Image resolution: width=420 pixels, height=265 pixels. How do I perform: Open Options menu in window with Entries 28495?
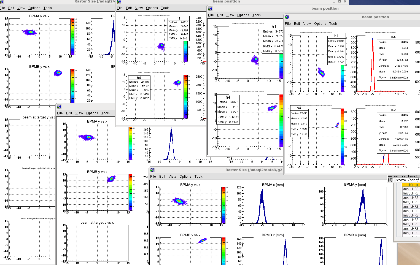320,24
